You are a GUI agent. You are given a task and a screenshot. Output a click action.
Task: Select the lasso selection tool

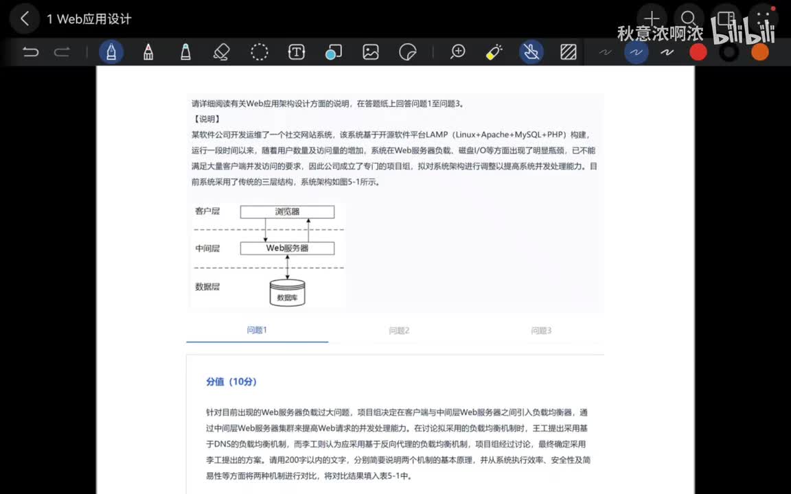point(260,52)
